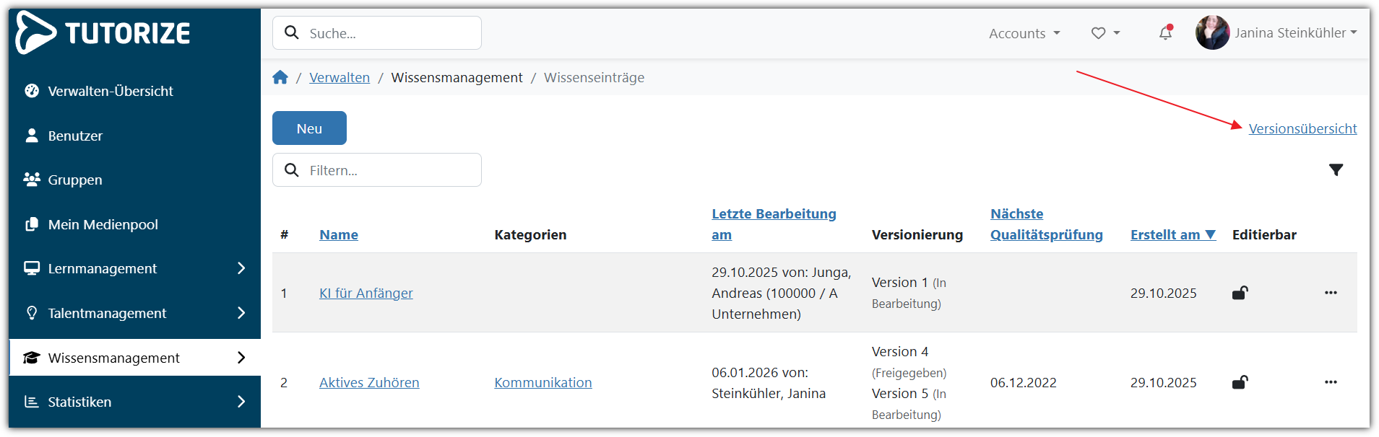Sort by Erstellt am column
Viewport: 1379px width, 437px height.
(1172, 235)
